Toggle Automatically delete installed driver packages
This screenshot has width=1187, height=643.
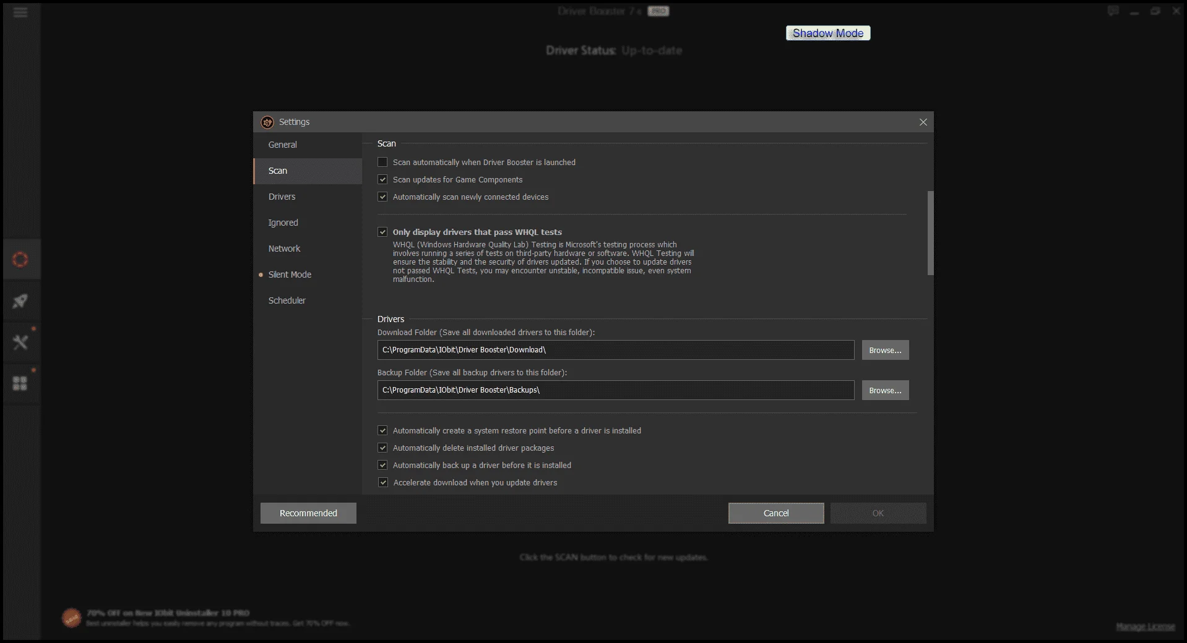pos(382,448)
